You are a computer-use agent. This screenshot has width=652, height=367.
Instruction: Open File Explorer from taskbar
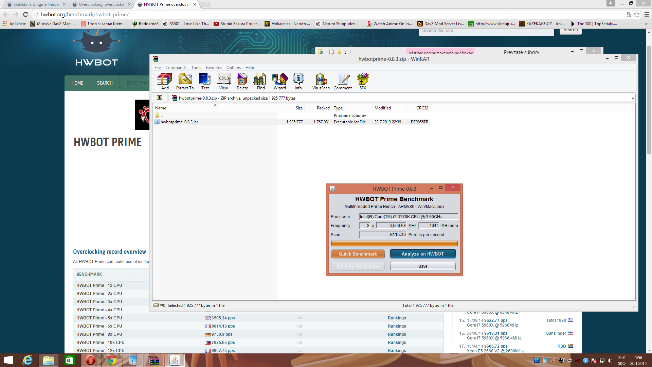tap(49, 360)
